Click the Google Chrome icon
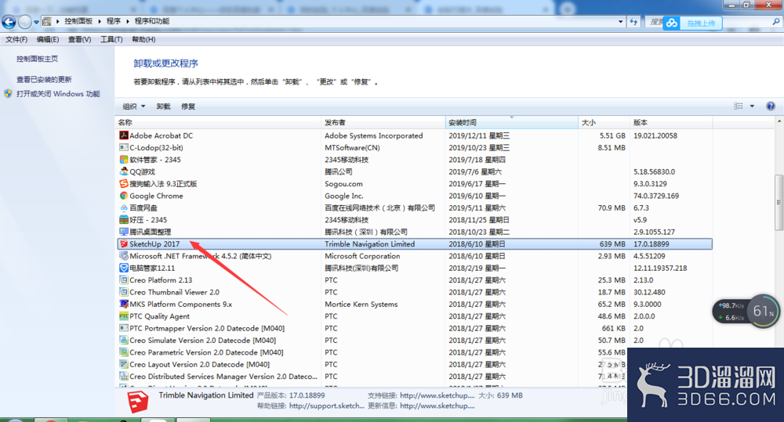Viewport: 784px width, 422px height. click(x=124, y=196)
